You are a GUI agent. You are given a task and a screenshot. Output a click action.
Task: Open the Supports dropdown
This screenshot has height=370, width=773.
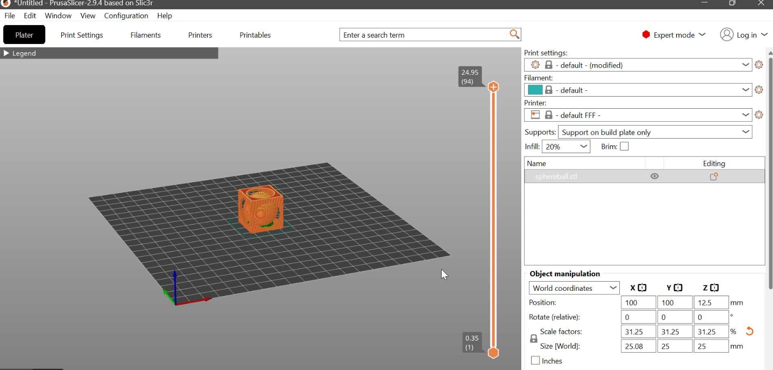(x=655, y=132)
